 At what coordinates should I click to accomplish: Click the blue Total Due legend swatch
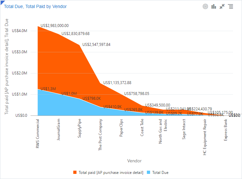(149, 173)
